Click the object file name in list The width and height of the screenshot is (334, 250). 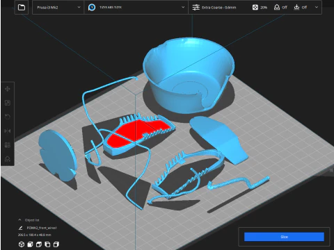coord(42,228)
